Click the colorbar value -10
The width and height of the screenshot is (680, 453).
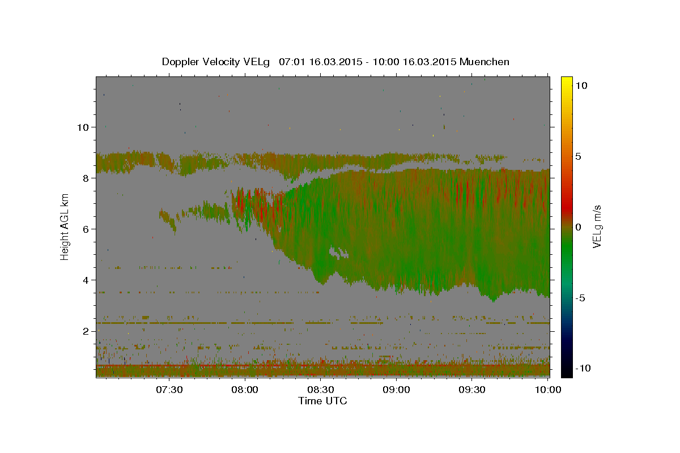coord(583,368)
